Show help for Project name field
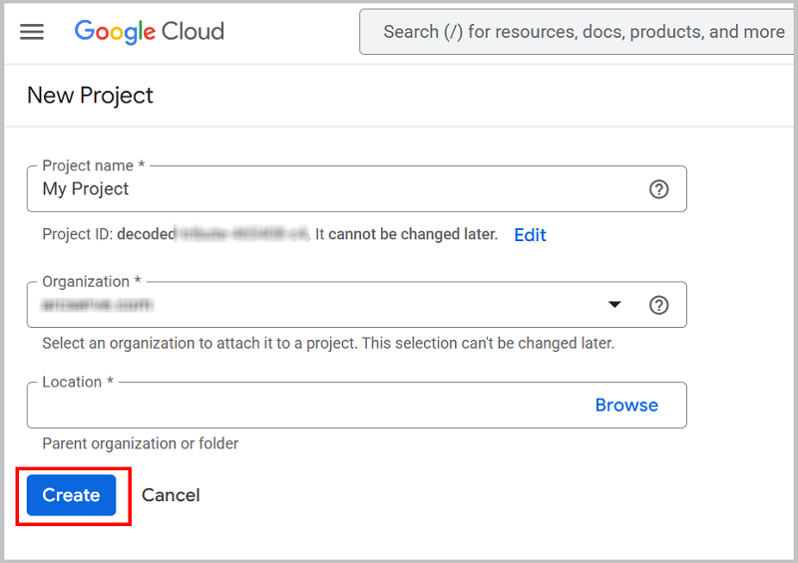 tap(658, 189)
